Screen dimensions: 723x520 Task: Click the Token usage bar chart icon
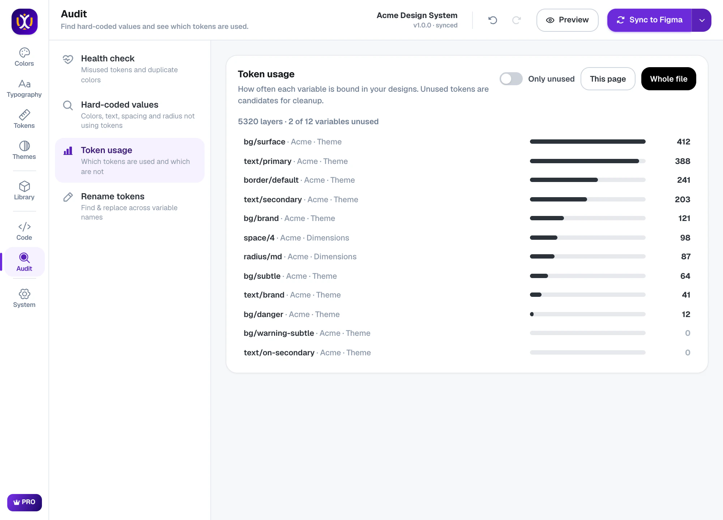[x=68, y=151]
